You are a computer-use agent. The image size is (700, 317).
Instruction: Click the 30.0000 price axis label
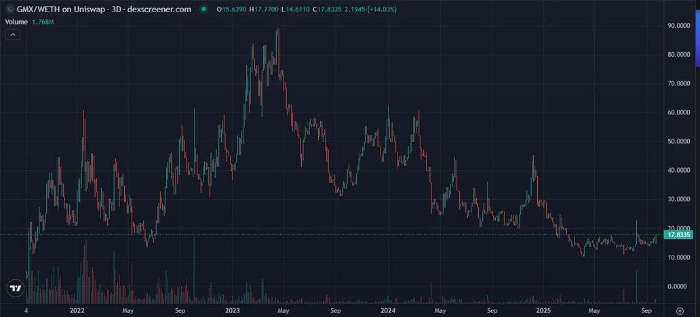point(679,199)
